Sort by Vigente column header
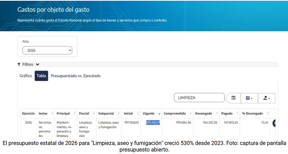 click(x=151, y=113)
